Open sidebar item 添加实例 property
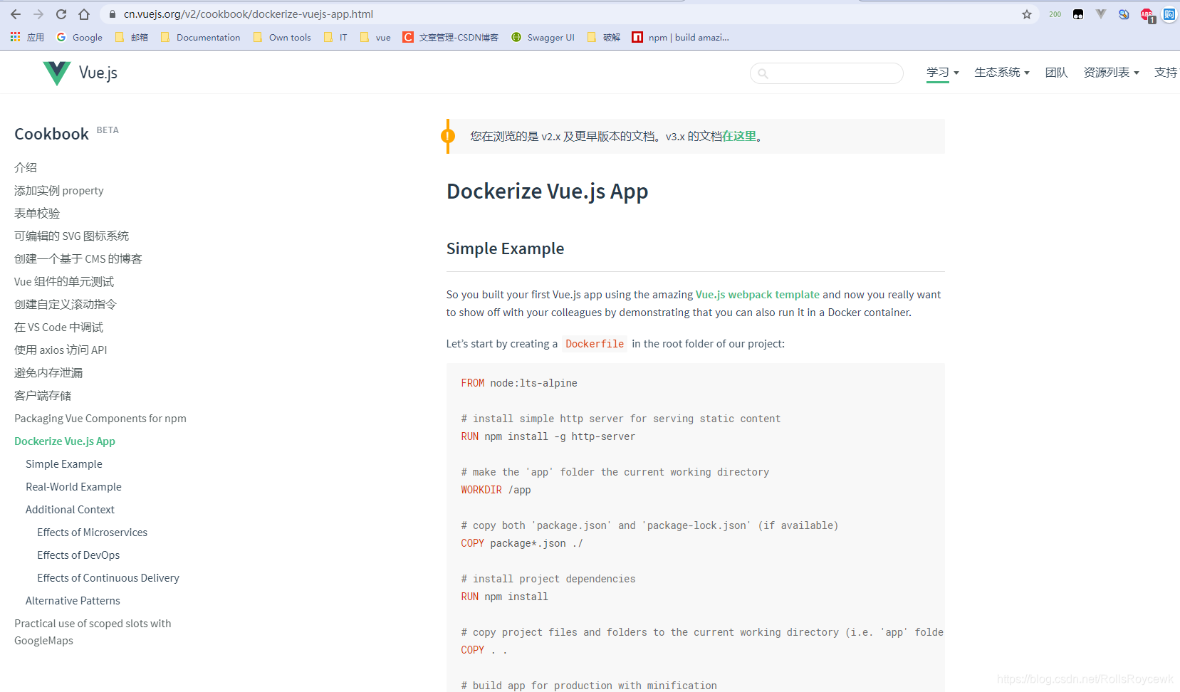This screenshot has width=1180, height=692. [x=59, y=190]
